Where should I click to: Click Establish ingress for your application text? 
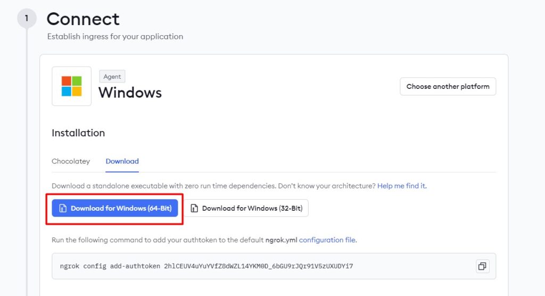pyautogui.click(x=115, y=37)
